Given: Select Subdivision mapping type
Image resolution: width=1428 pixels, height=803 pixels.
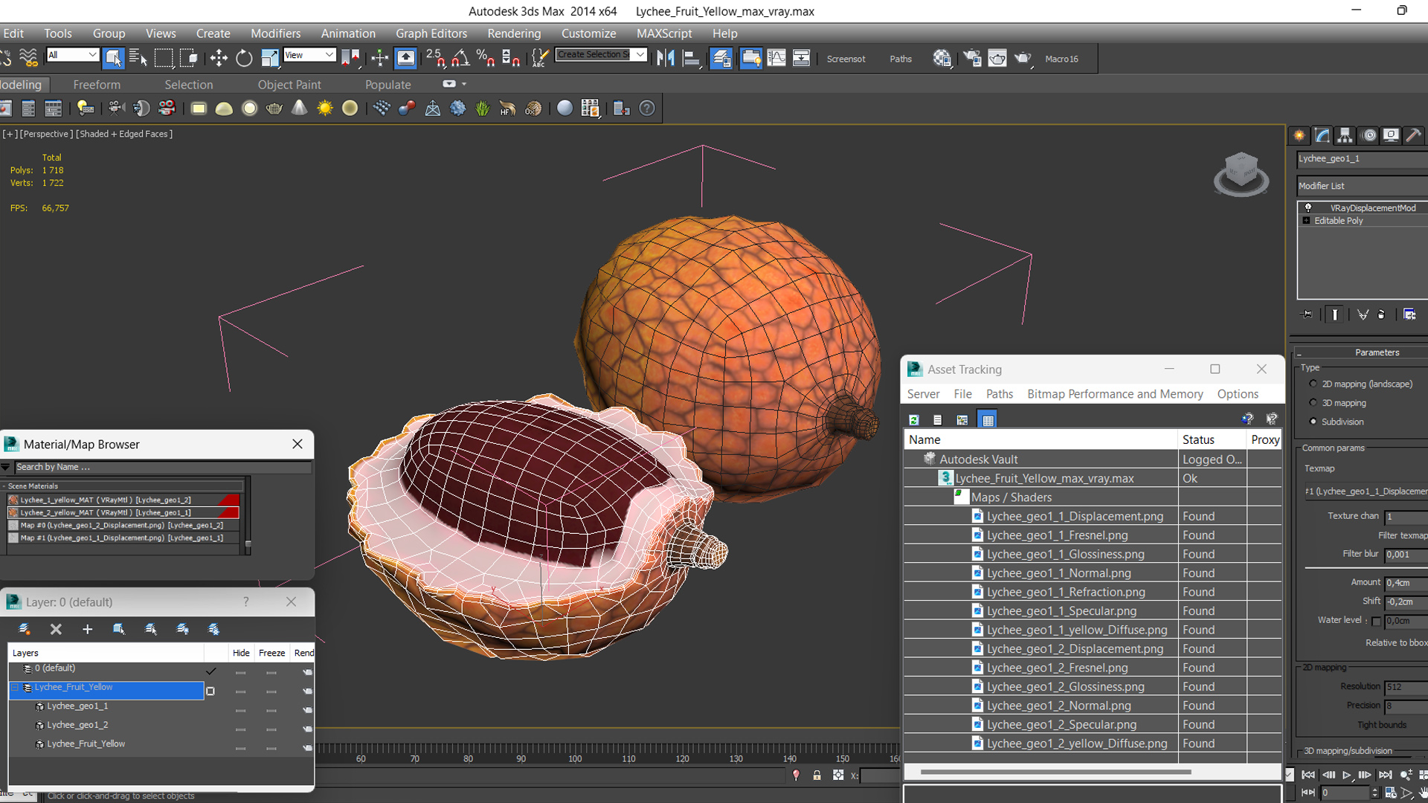Looking at the screenshot, I should [1313, 422].
